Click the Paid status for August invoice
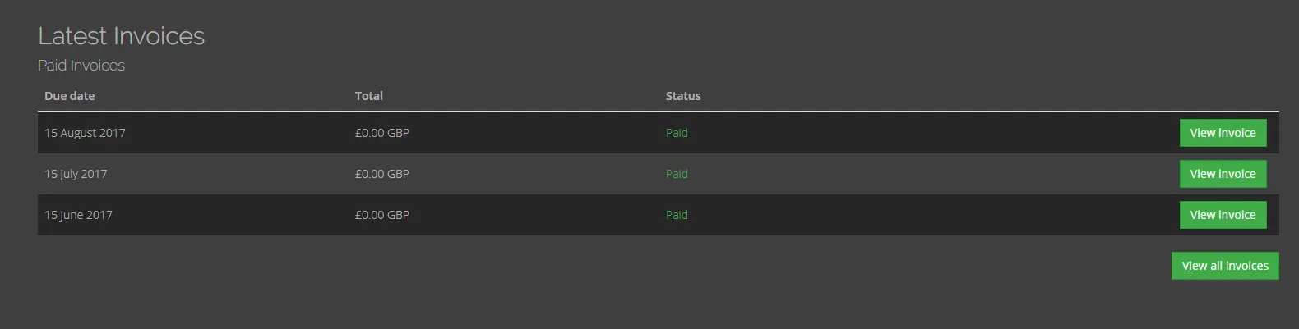Viewport: 1299px width, 329px height. pos(677,133)
